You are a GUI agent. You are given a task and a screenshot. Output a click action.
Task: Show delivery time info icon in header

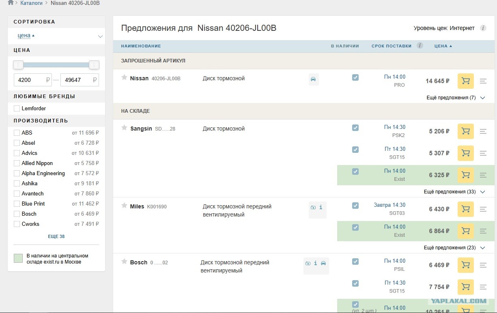coord(420,45)
